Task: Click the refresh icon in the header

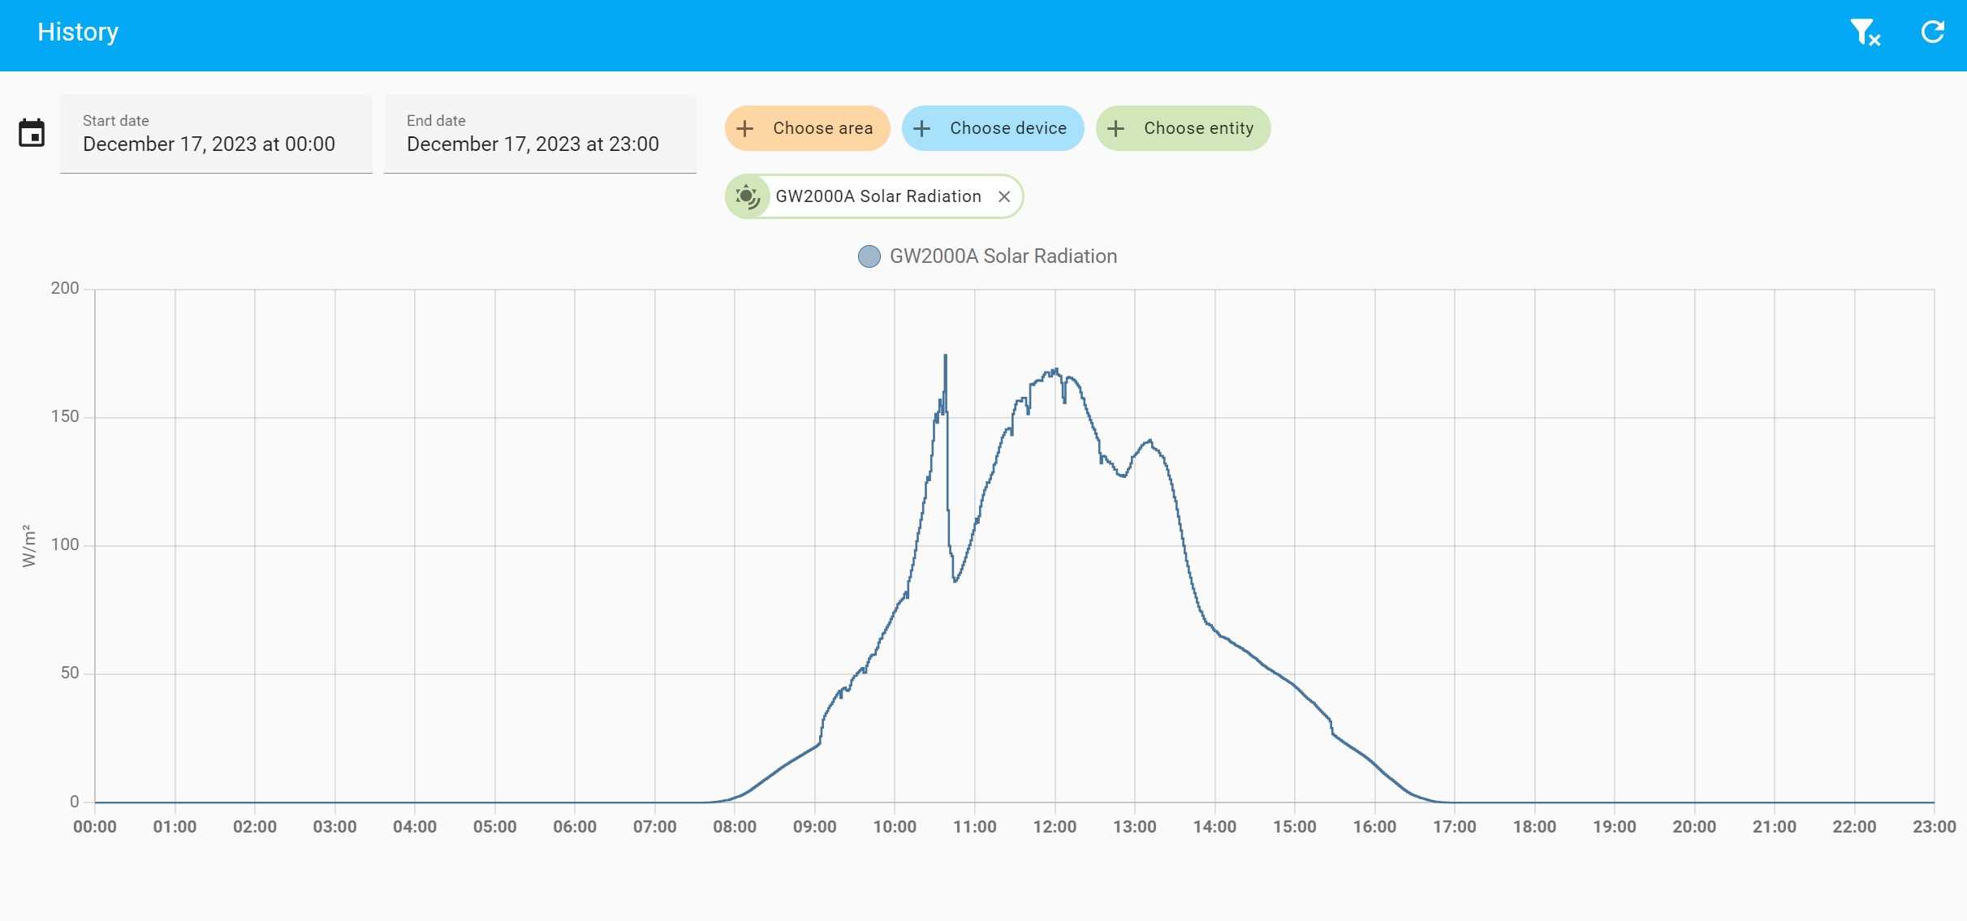Action: (1932, 31)
